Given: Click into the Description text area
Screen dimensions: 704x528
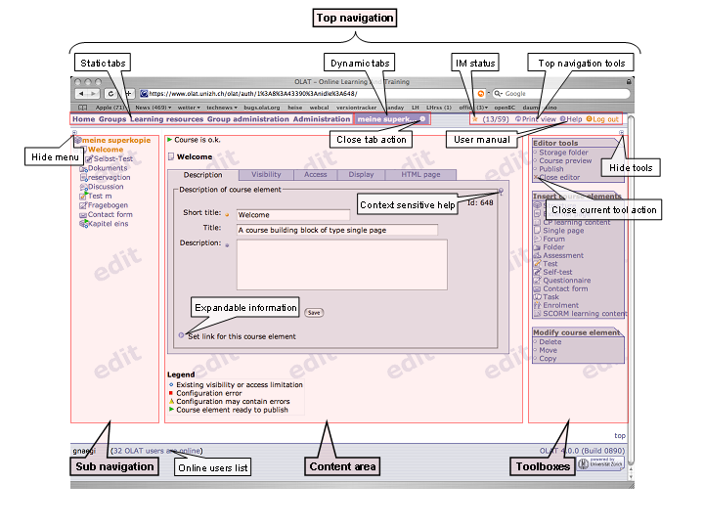Looking at the screenshot, I should coord(341,264).
